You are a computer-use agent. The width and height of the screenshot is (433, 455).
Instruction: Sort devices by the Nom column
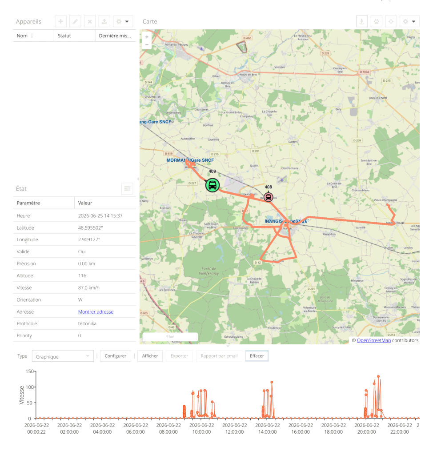[x=33, y=36]
